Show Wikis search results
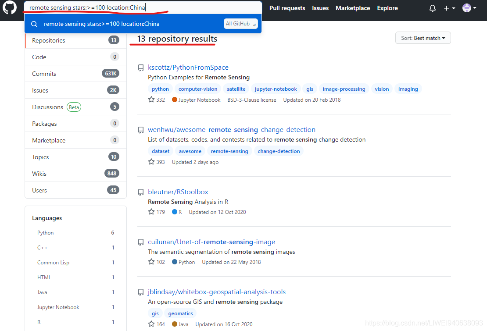Viewport: 487px width, 331px height. (75, 174)
